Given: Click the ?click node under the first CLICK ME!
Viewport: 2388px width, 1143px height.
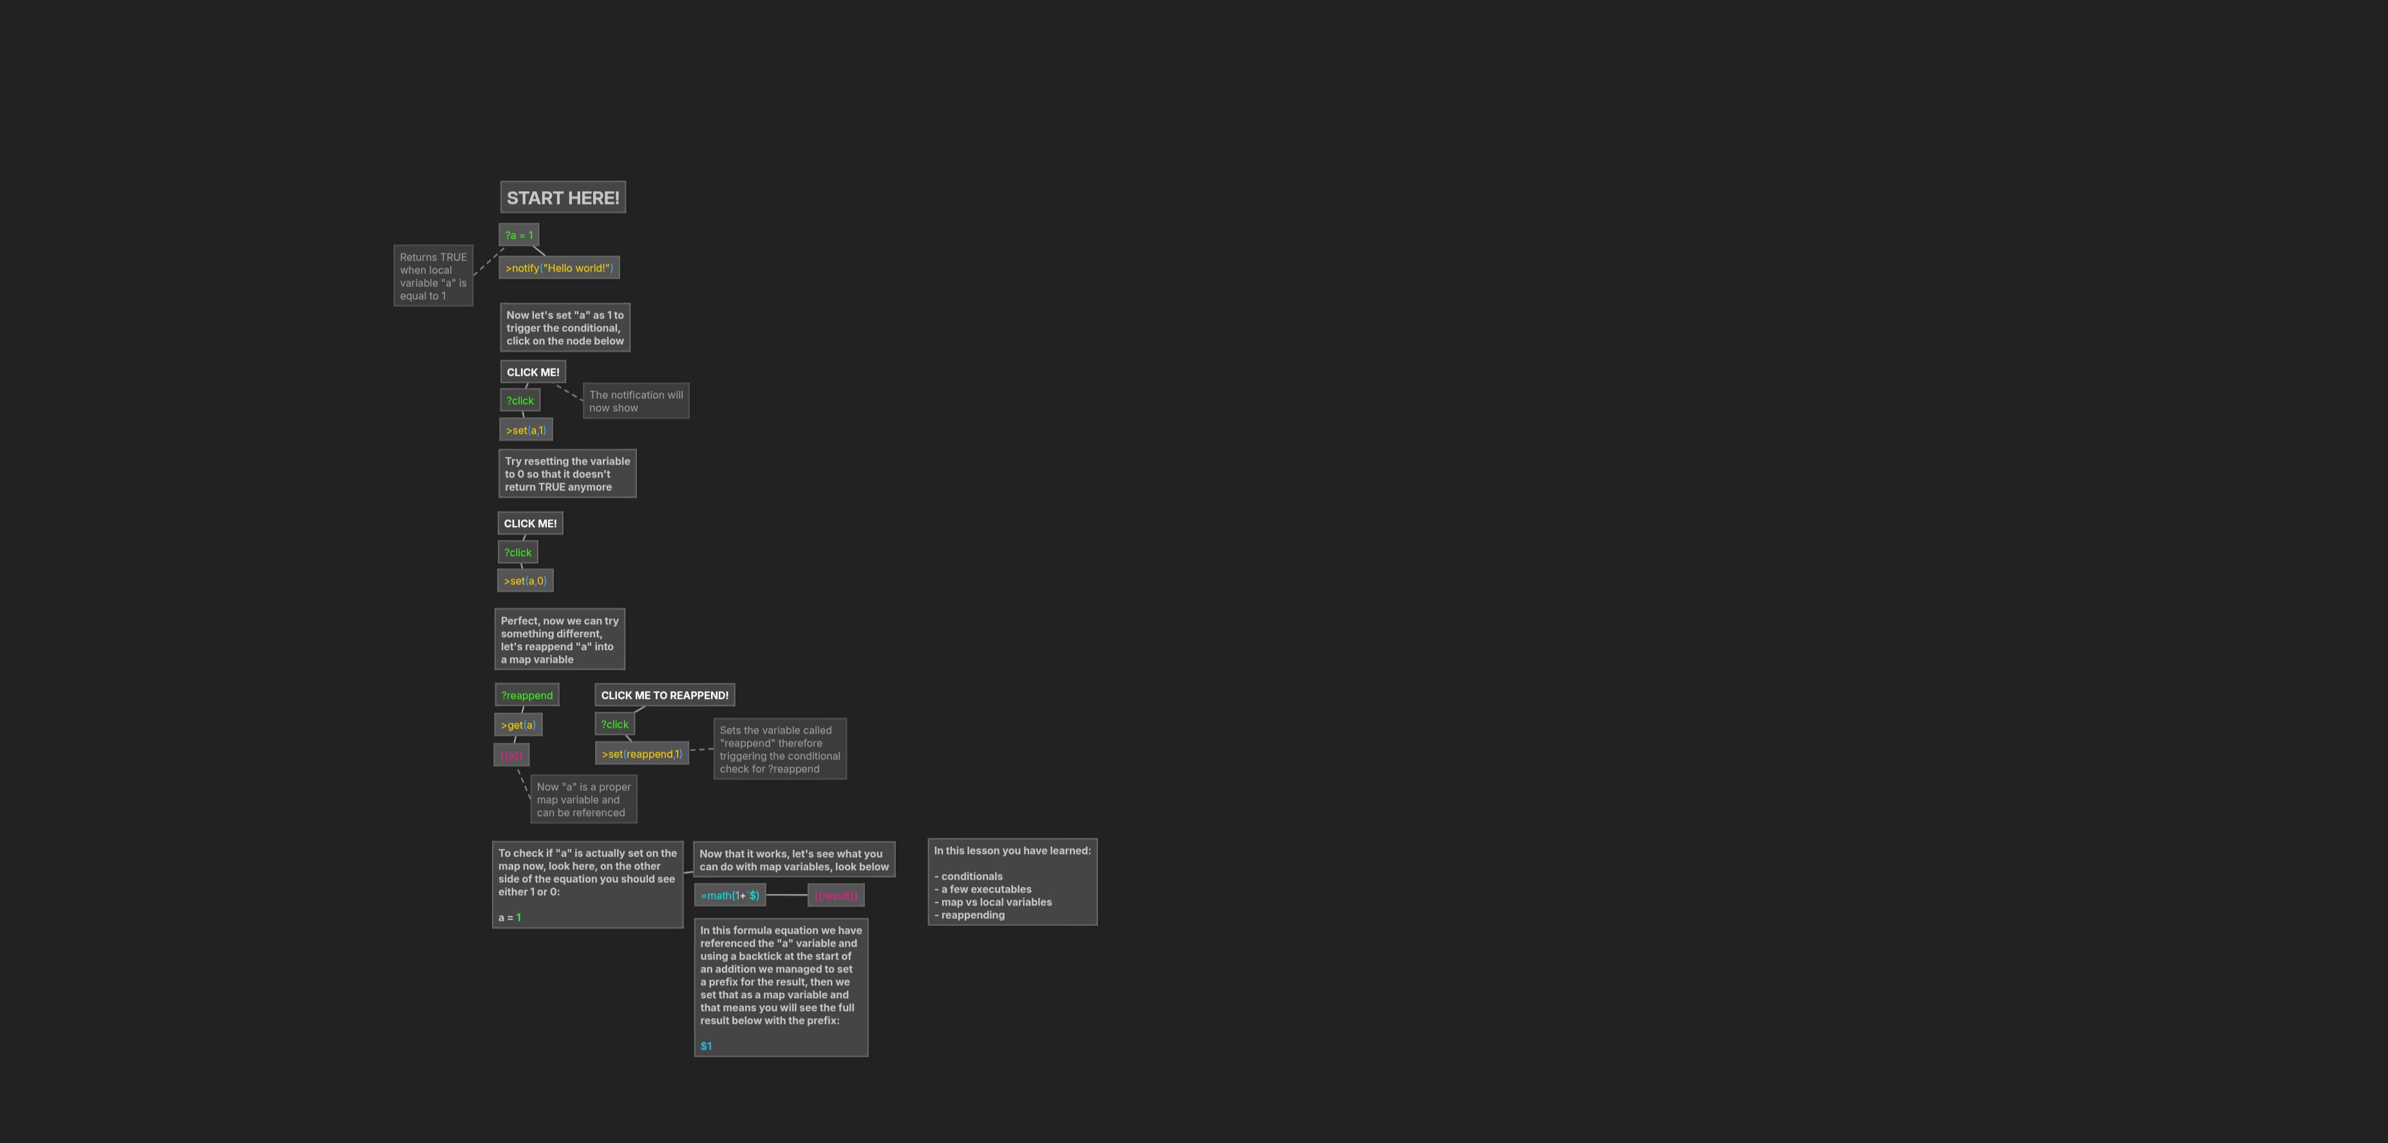Looking at the screenshot, I should point(520,399).
